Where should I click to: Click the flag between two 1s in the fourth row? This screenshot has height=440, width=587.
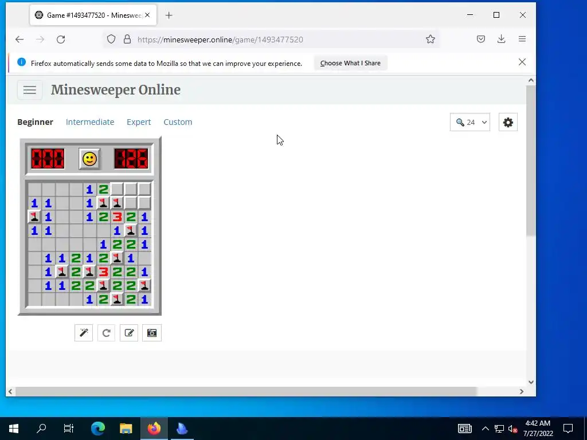pos(131,230)
